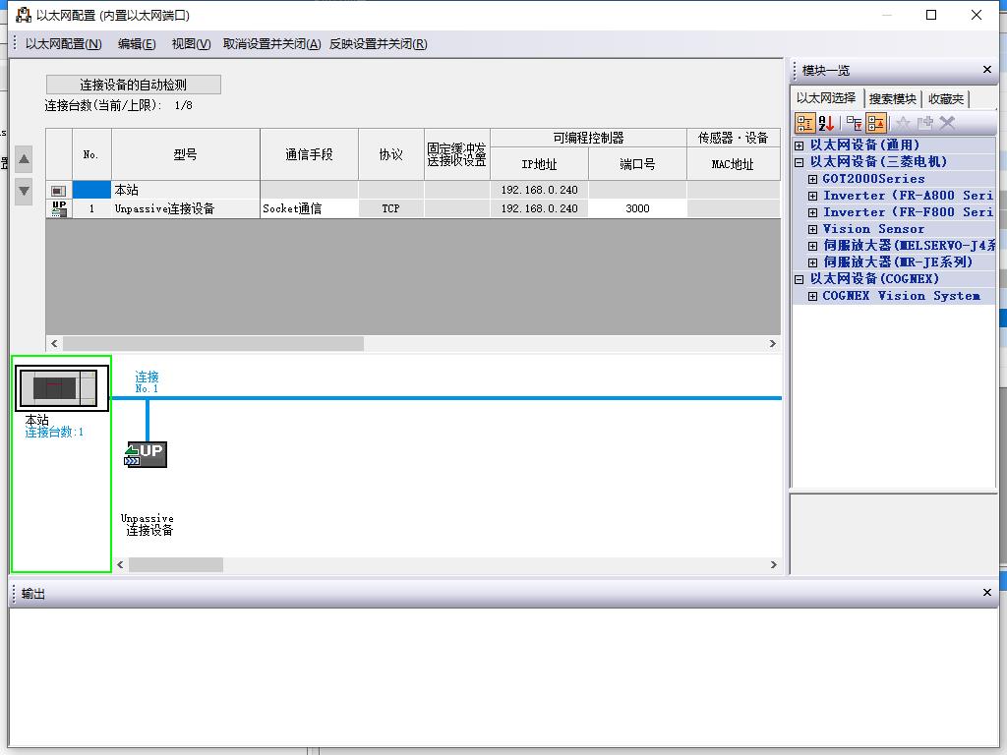1007x755 pixels.
Task: Click 反映设置并关闭(R) to apply settings
Action: pos(378,44)
